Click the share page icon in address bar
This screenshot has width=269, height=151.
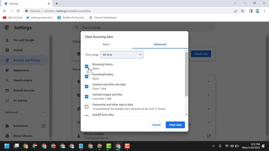pos(236,11)
